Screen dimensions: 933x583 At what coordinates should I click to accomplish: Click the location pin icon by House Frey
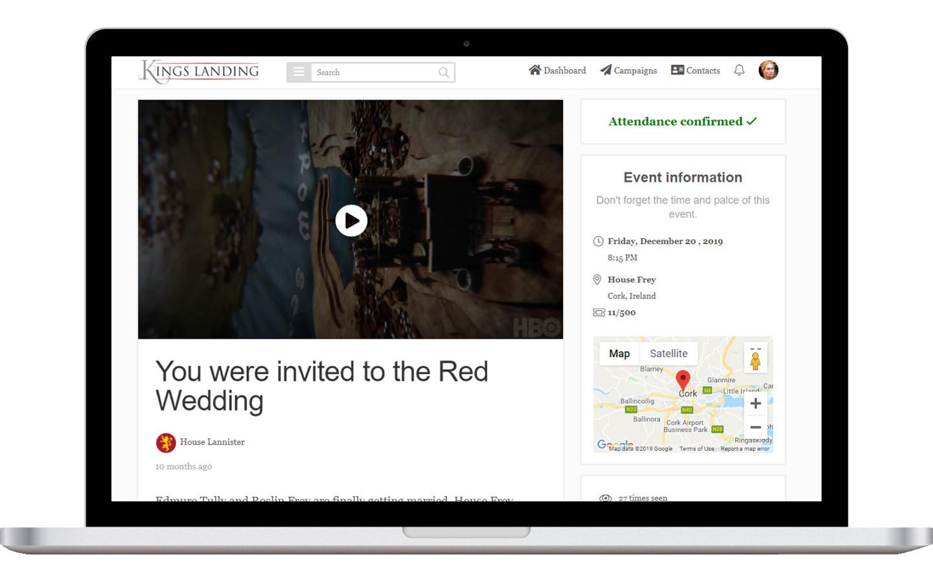pyautogui.click(x=597, y=280)
